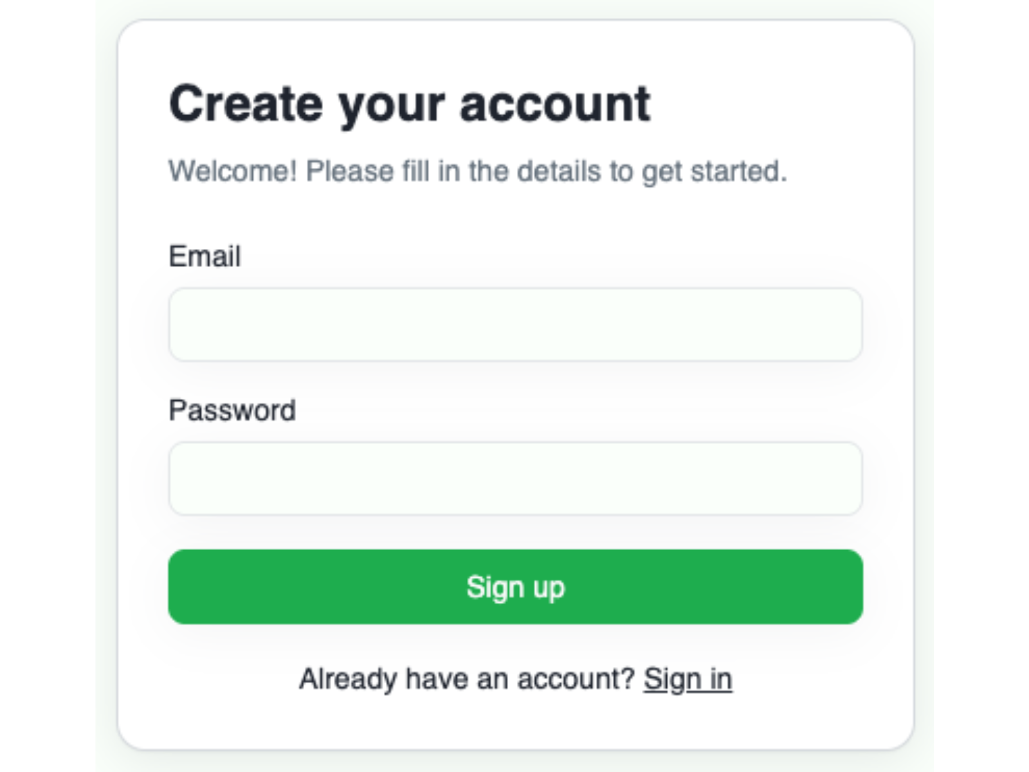Open the Sign in link

pos(688,679)
